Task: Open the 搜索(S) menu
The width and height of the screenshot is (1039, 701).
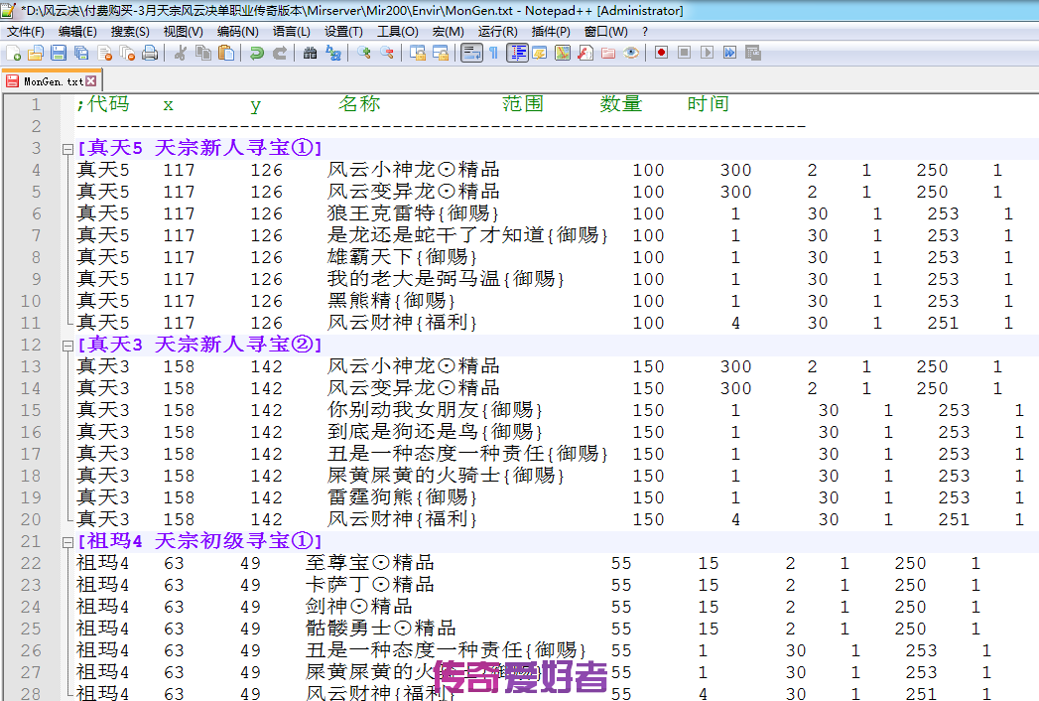Action: (130, 31)
